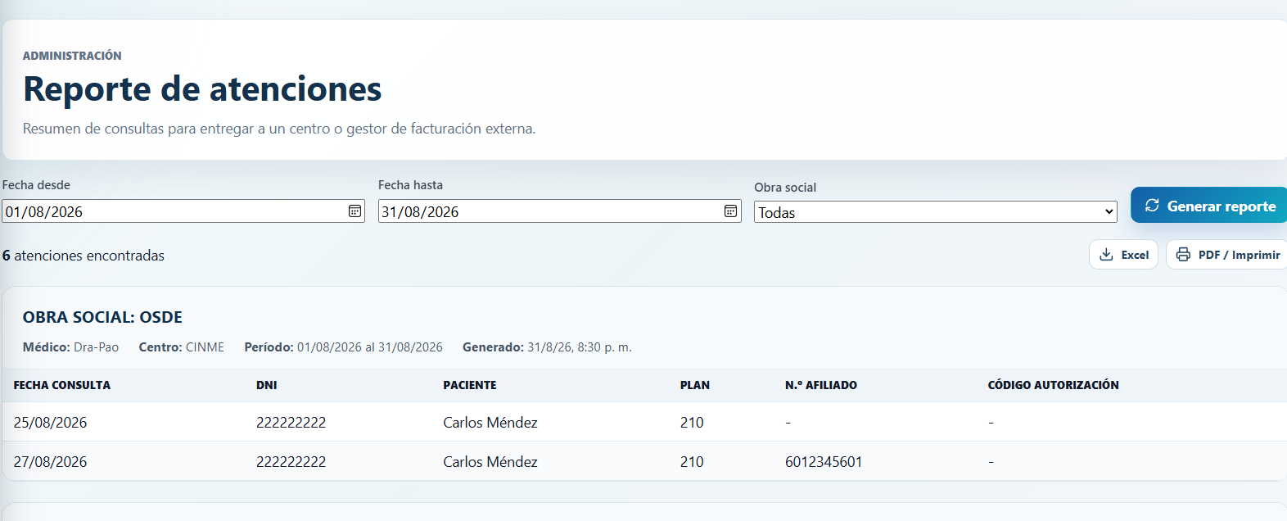This screenshot has height=521, width=1287.
Task: Open calendar picker for Fecha hasta
Action: click(731, 211)
